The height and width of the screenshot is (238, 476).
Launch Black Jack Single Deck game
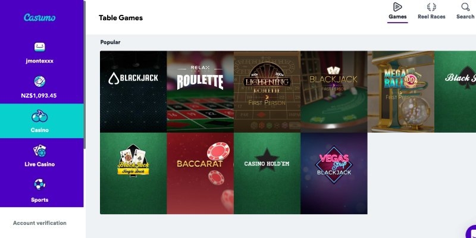coord(133,173)
